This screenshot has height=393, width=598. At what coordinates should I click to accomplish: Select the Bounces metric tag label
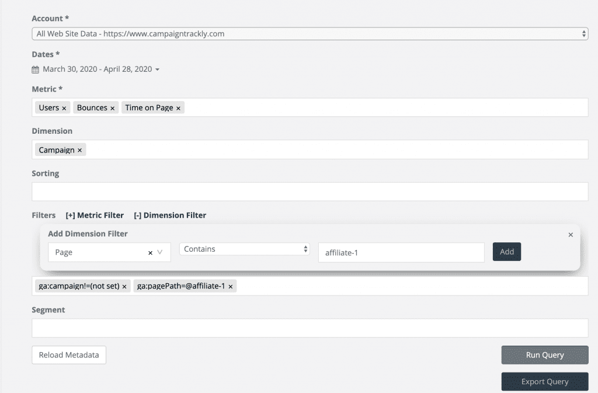coord(92,107)
